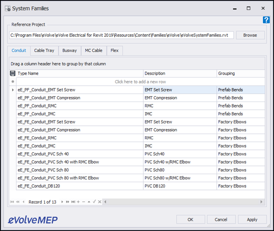274x231 pixels.
Task: Click the group-by drag panel text
Action: pos(58,64)
